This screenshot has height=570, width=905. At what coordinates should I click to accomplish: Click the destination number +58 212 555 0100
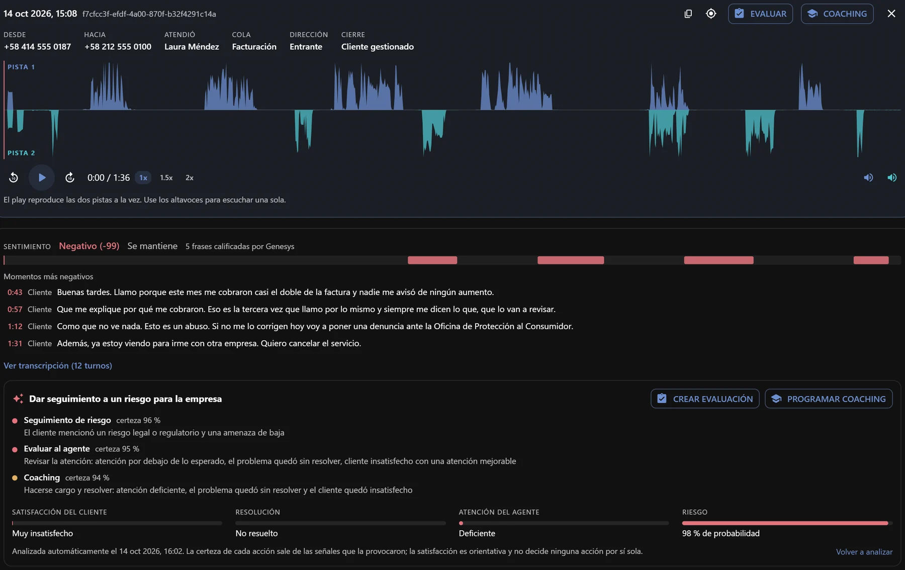tap(118, 47)
